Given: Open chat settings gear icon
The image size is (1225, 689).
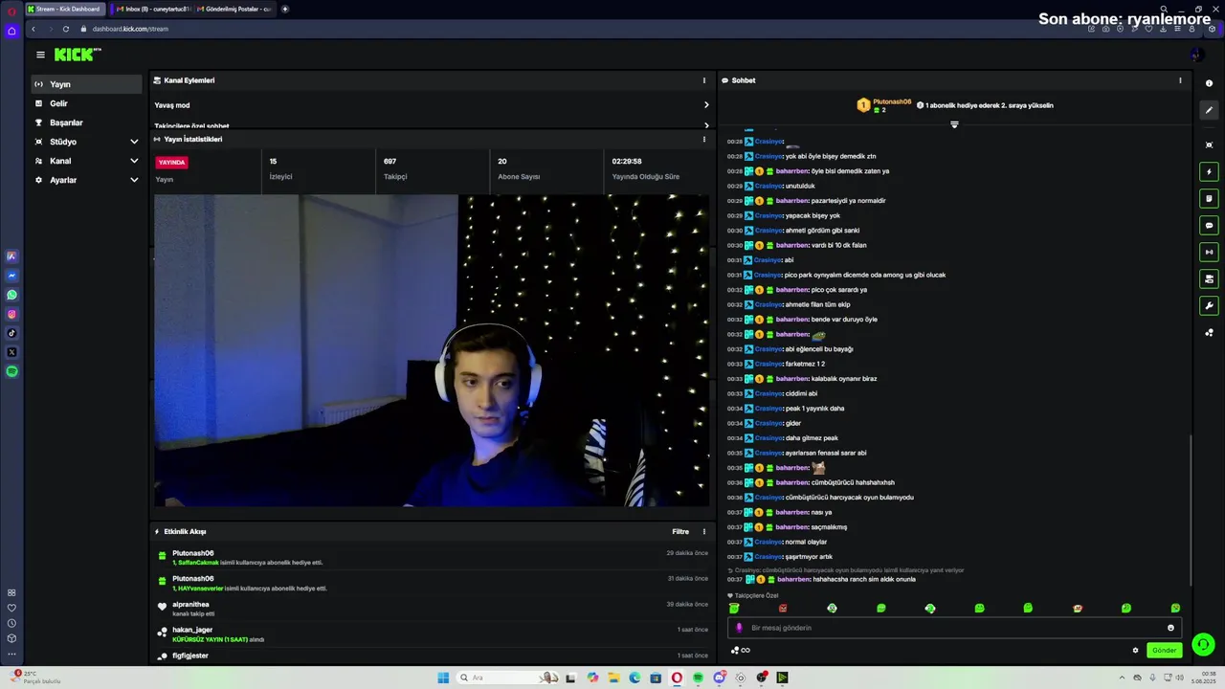Looking at the screenshot, I should click(x=1136, y=651).
